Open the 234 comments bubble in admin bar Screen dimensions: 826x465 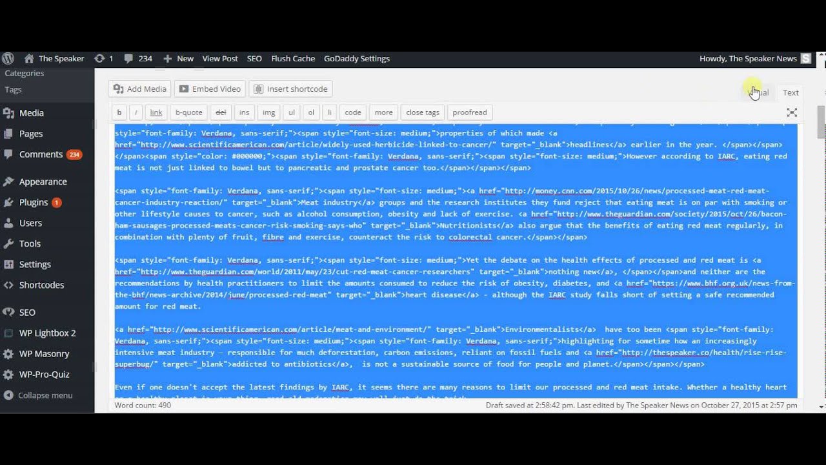(x=137, y=58)
